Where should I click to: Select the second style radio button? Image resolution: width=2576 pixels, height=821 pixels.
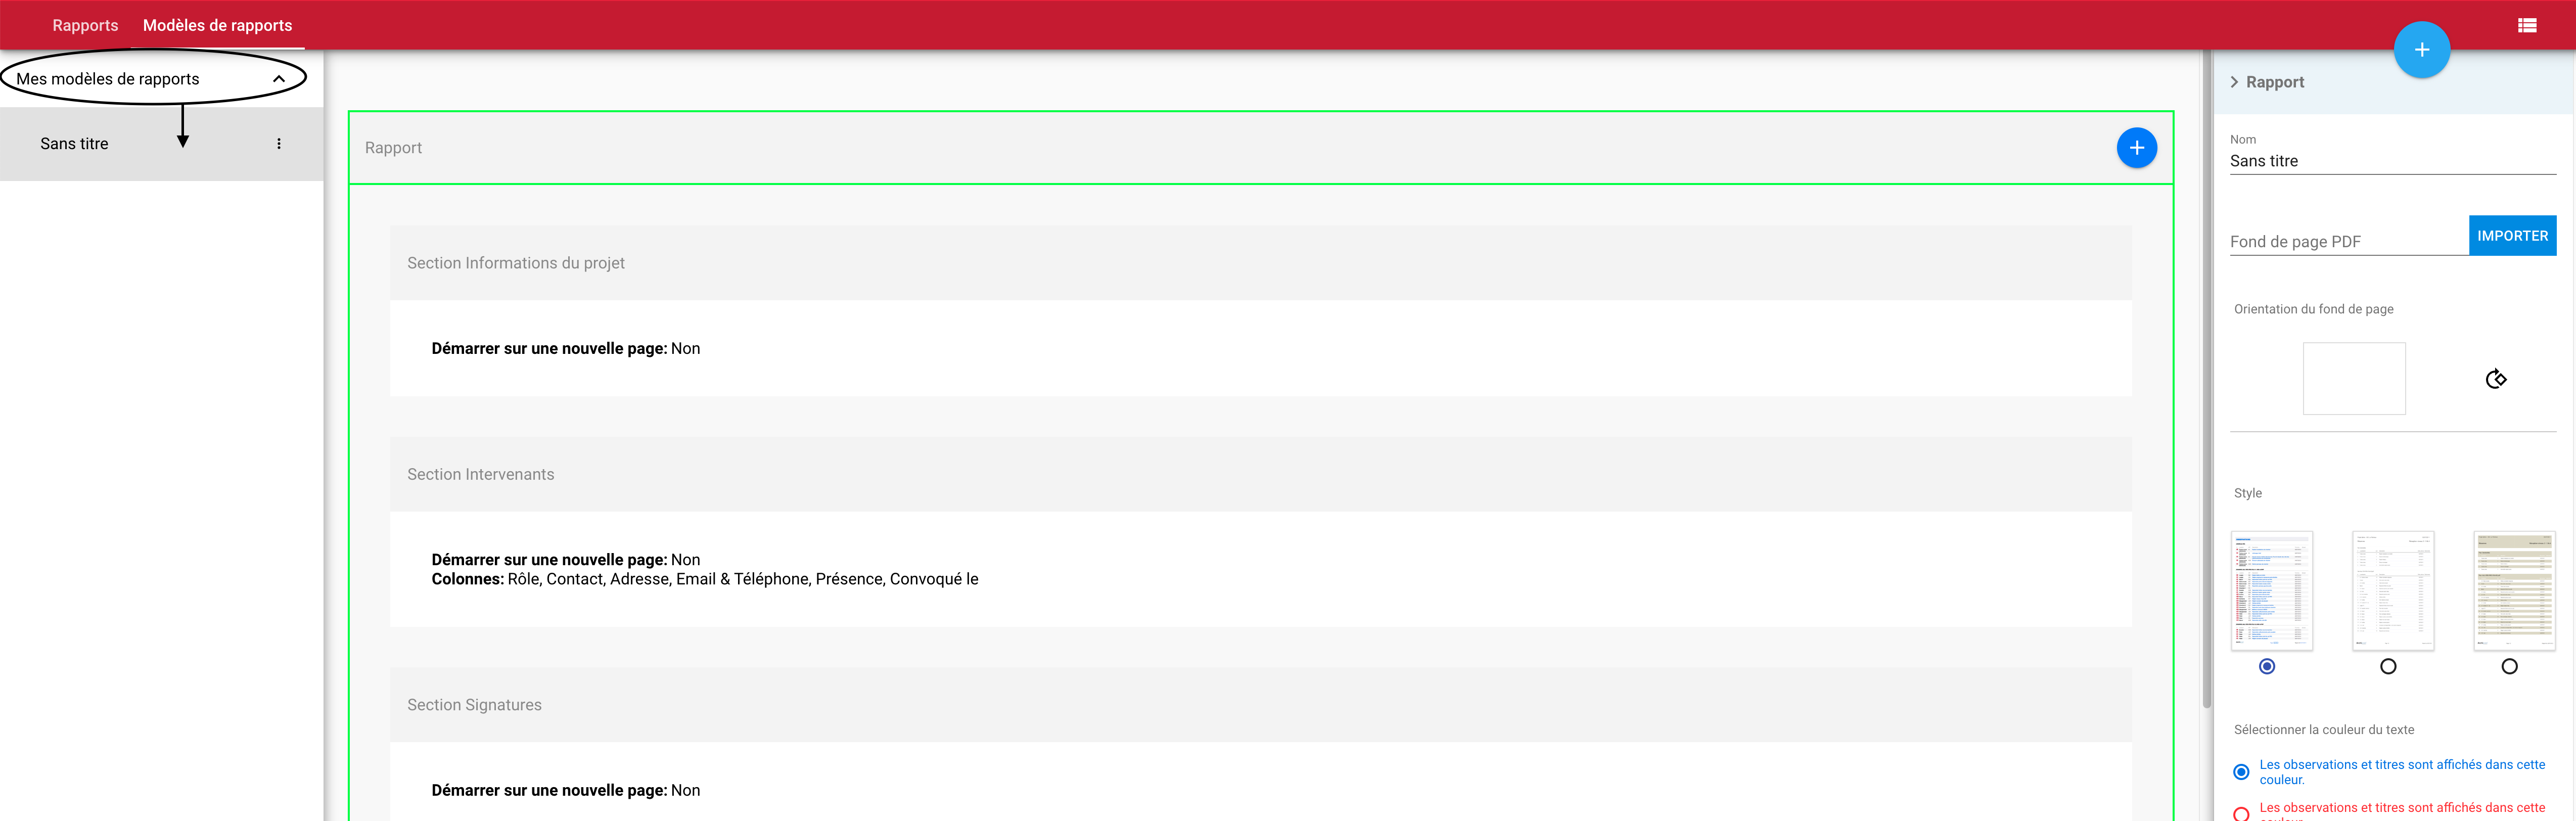tap(2388, 666)
